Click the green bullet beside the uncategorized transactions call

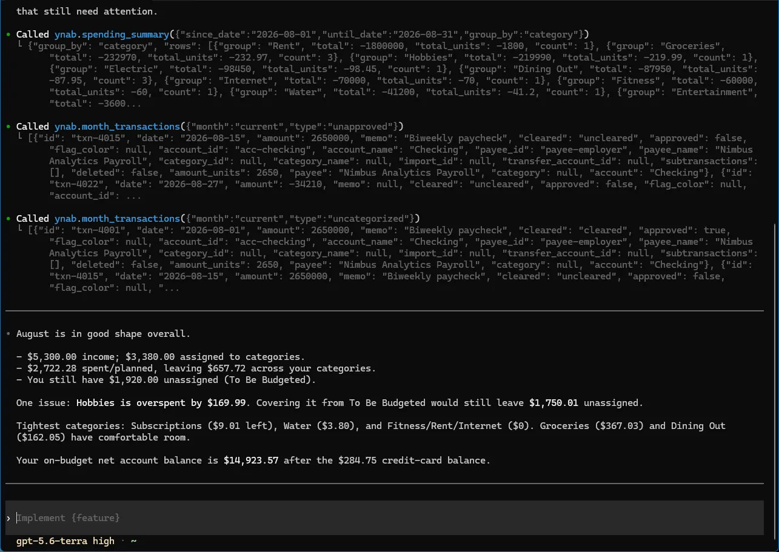coord(7,219)
